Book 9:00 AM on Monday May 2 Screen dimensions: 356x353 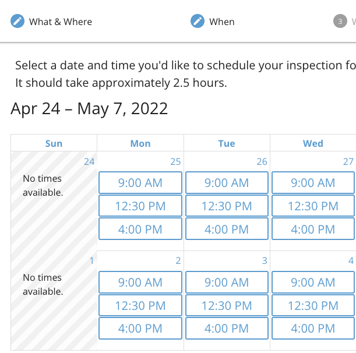click(140, 283)
